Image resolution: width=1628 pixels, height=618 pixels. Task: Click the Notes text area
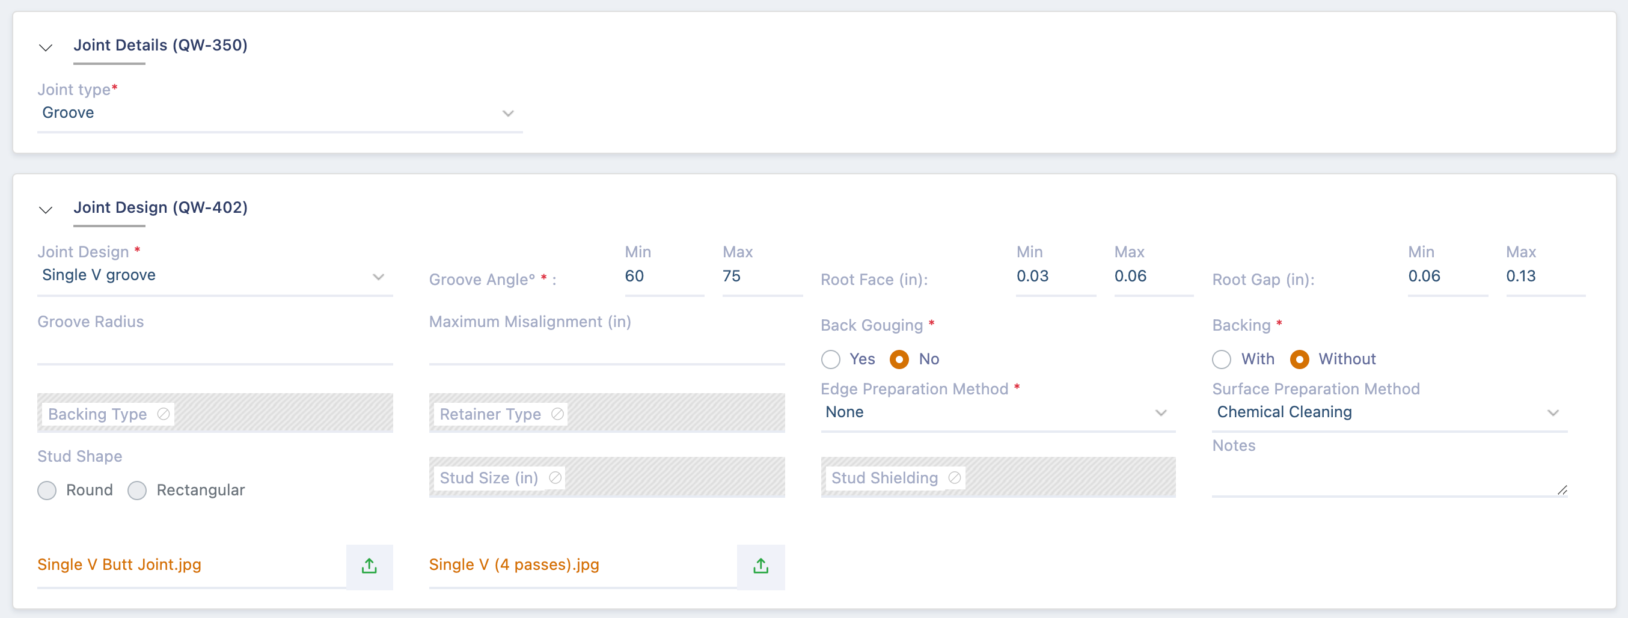[x=1389, y=477]
